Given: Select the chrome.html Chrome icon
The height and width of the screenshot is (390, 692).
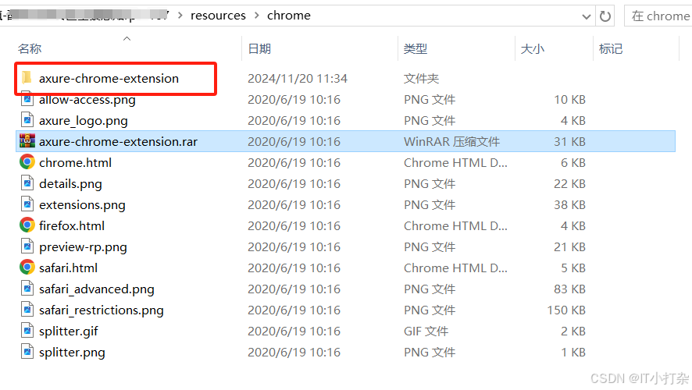Looking at the screenshot, I should coord(27,162).
